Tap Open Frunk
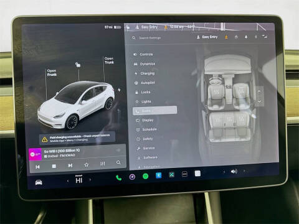This screenshot has height=224, width=299. tap(52, 73)
